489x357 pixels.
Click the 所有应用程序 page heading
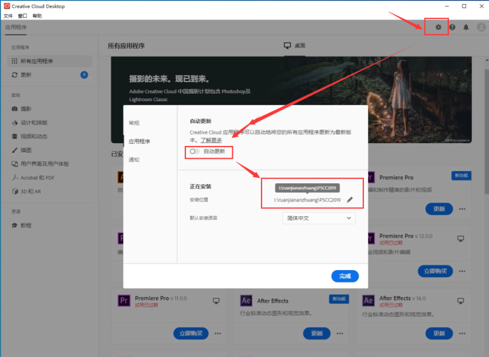pyautogui.click(x=126, y=45)
